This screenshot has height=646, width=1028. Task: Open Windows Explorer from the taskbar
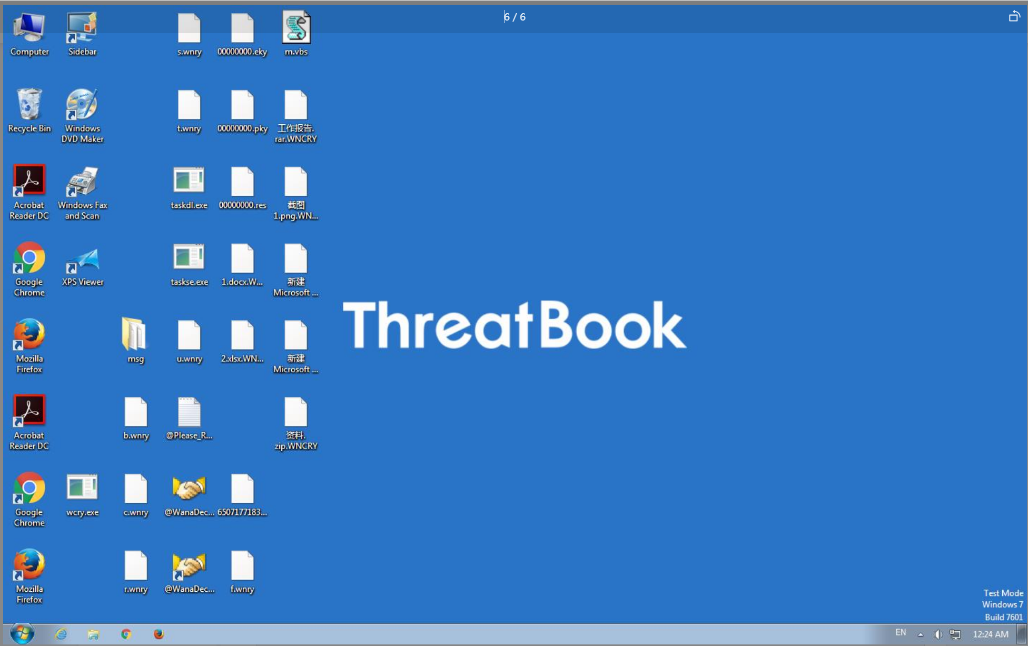tap(93, 634)
